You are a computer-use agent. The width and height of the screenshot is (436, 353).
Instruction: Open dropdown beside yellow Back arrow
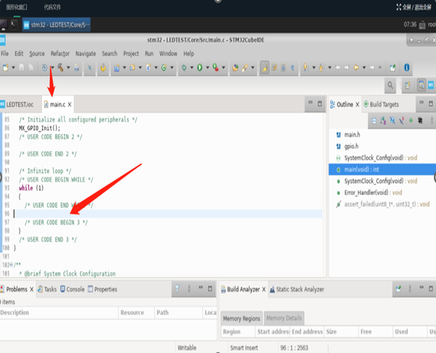click(364, 68)
